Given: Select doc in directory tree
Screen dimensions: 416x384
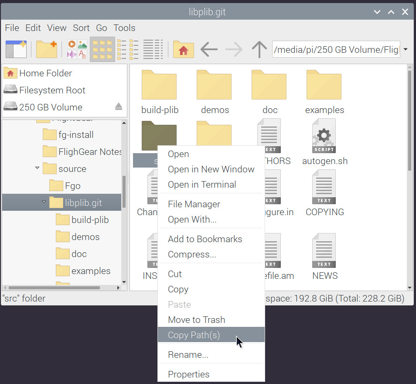Looking at the screenshot, I should point(71,254).
